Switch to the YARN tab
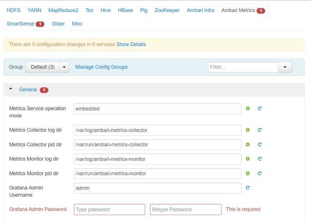Image resolution: width=311 pixels, height=221 pixels. click(34, 10)
